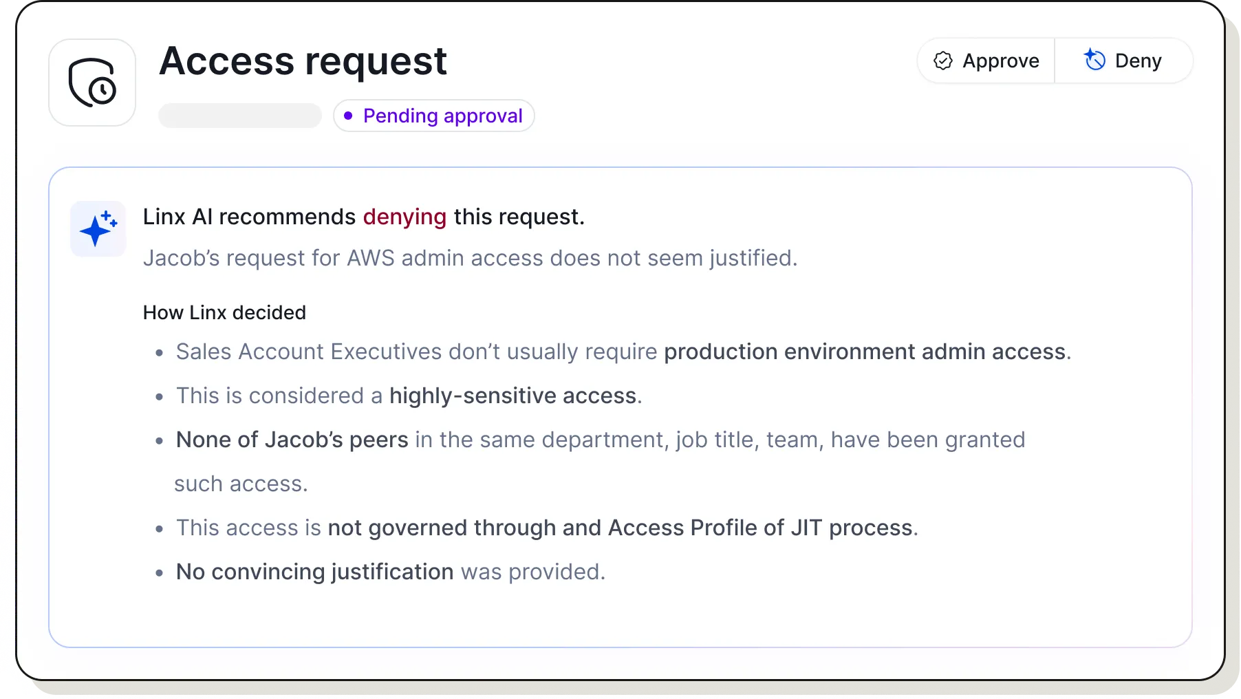
Task: Select the AI assistant icon beside the recommendation
Action: 97,229
